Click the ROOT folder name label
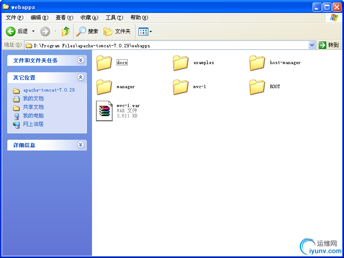Screen dimensions: 344x258 pos(275,86)
